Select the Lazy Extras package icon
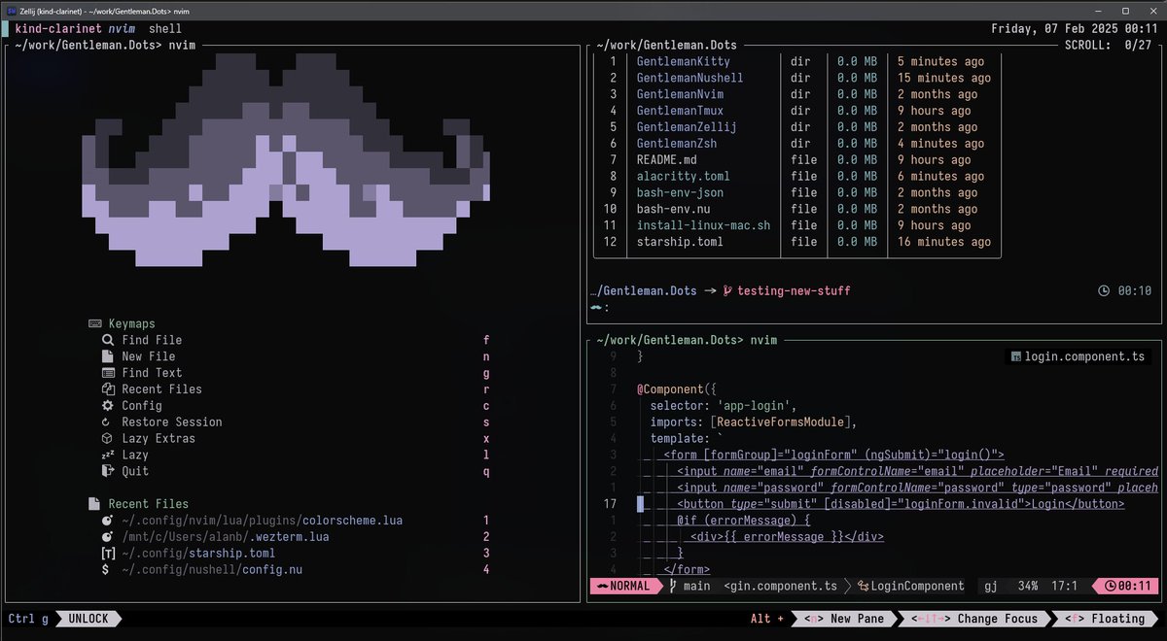 tap(108, 438)
